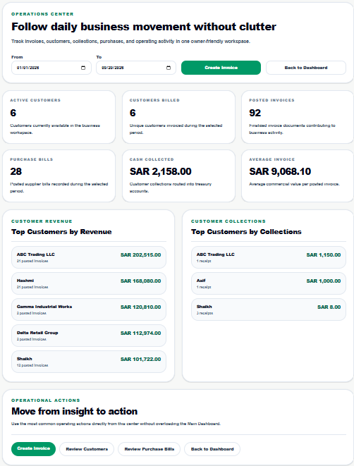Click the top Back to Dashboard button

[x=306, y=68]
